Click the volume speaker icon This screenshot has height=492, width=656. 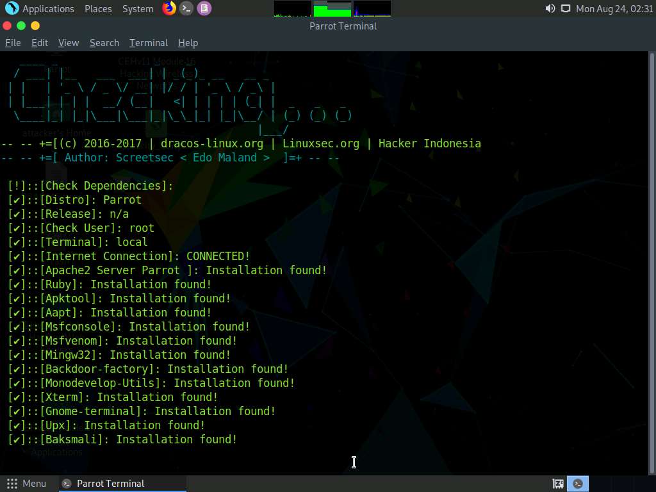tap(550, 8)
